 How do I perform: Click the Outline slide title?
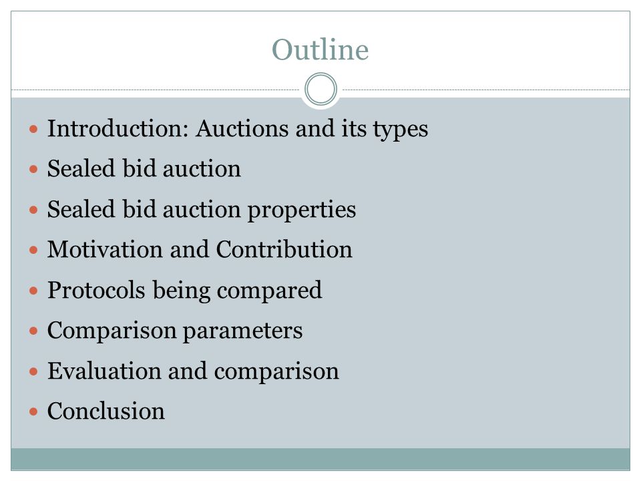(320, 50)
